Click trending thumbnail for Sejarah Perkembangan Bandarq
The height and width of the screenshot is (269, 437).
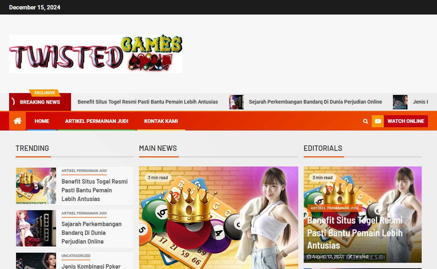(x=36, y=228)
